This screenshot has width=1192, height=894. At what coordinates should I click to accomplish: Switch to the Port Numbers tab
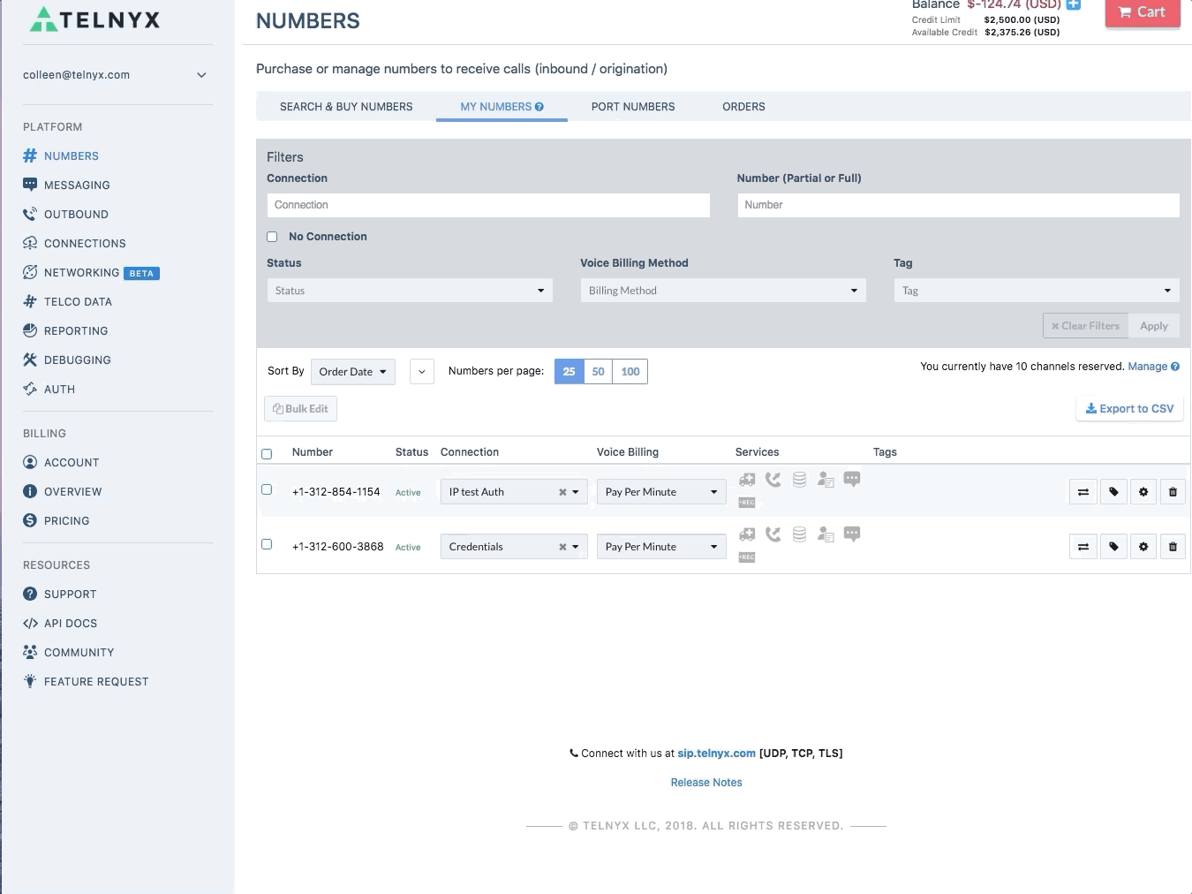point(633,107)
